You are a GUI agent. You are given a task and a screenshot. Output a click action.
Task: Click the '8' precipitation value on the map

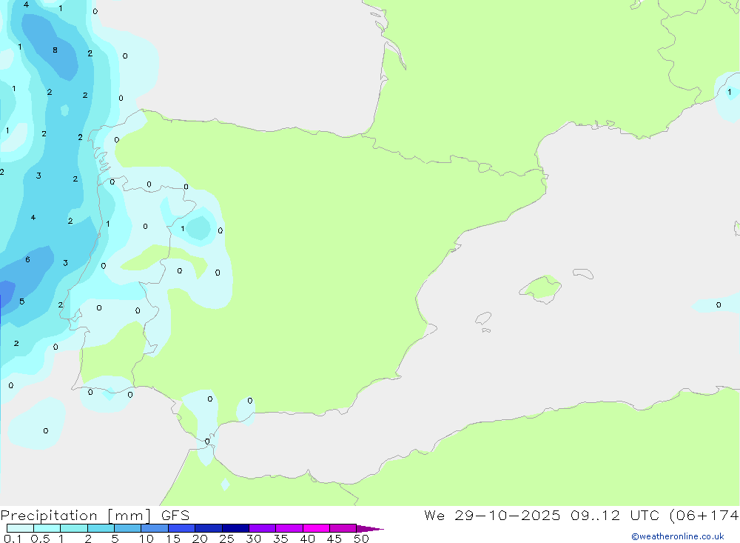click(x=55, y=50)
